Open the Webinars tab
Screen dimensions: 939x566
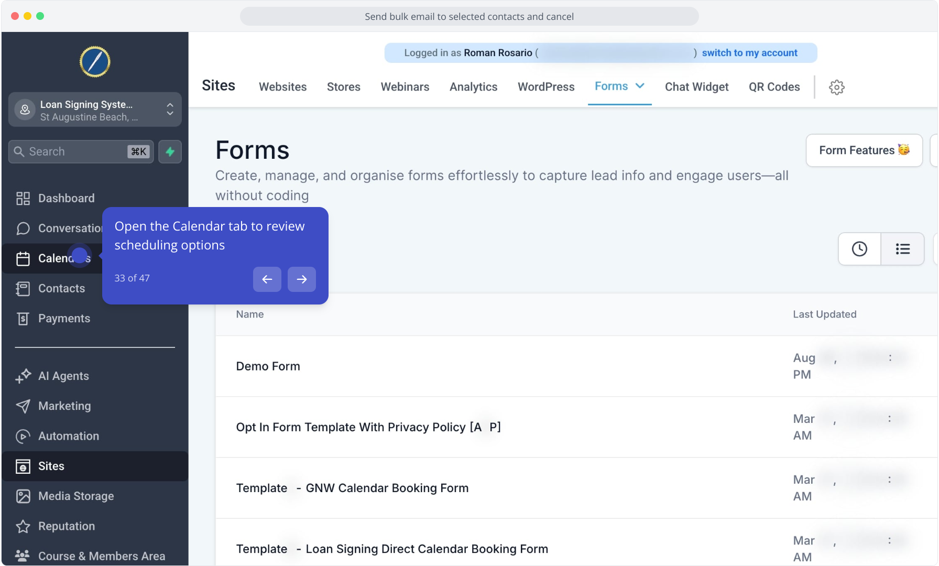405,87
